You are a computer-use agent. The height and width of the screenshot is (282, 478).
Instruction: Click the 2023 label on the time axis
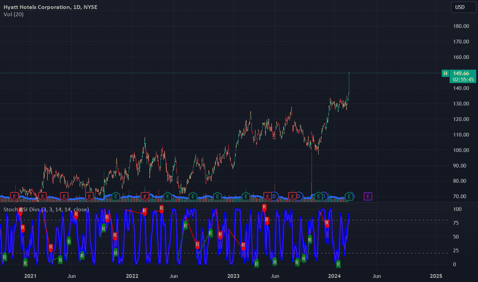coord(233,276)
